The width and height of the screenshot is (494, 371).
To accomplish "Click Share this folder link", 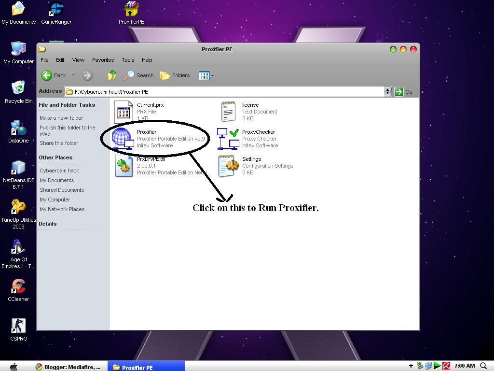I will click(59, 143).
